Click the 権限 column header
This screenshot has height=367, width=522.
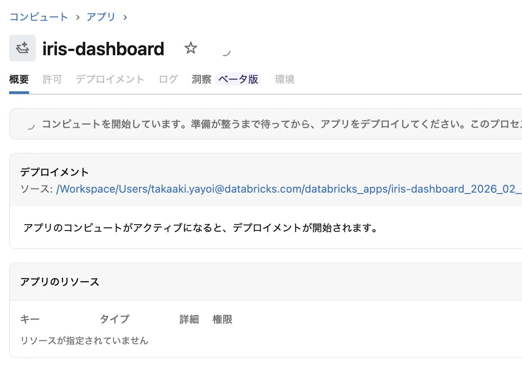click(222, 319)
